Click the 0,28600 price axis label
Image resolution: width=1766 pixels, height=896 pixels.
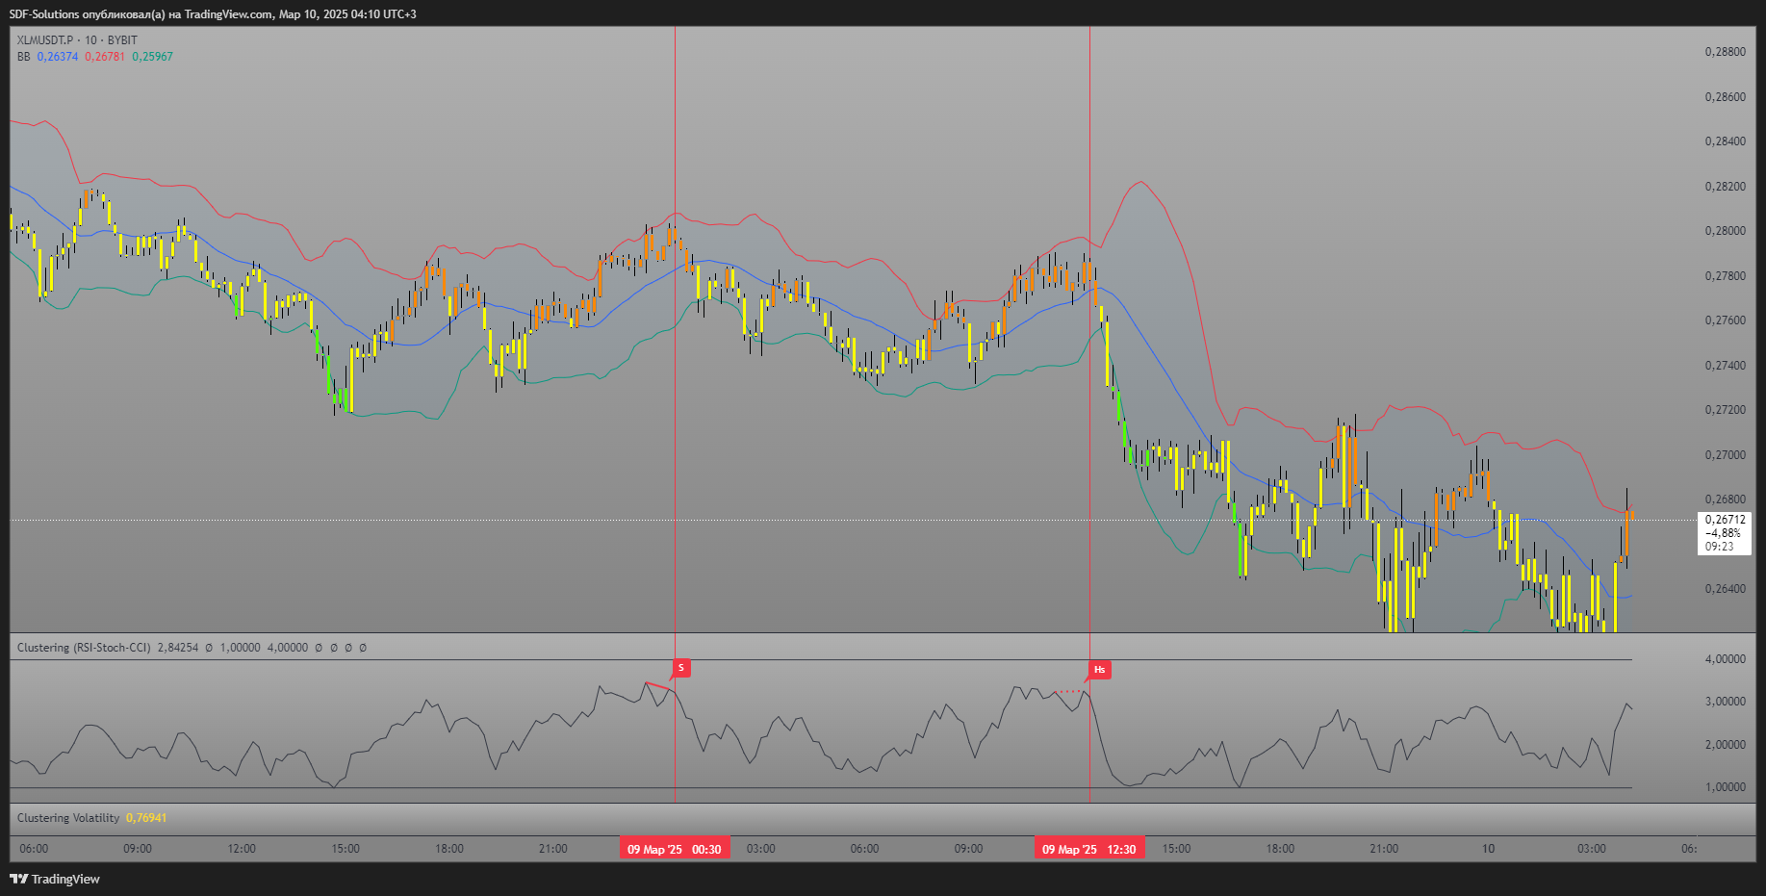tap(1725, 97)
